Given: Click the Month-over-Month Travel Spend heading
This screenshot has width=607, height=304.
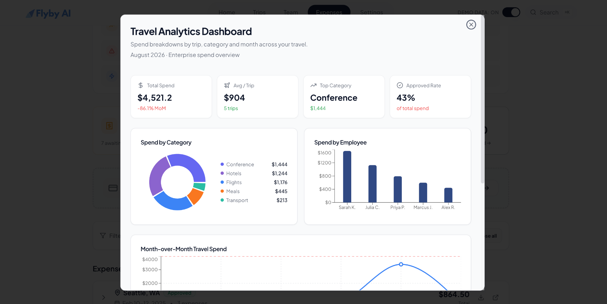Looking at the screenshot, I should click(x=184, y=249).
